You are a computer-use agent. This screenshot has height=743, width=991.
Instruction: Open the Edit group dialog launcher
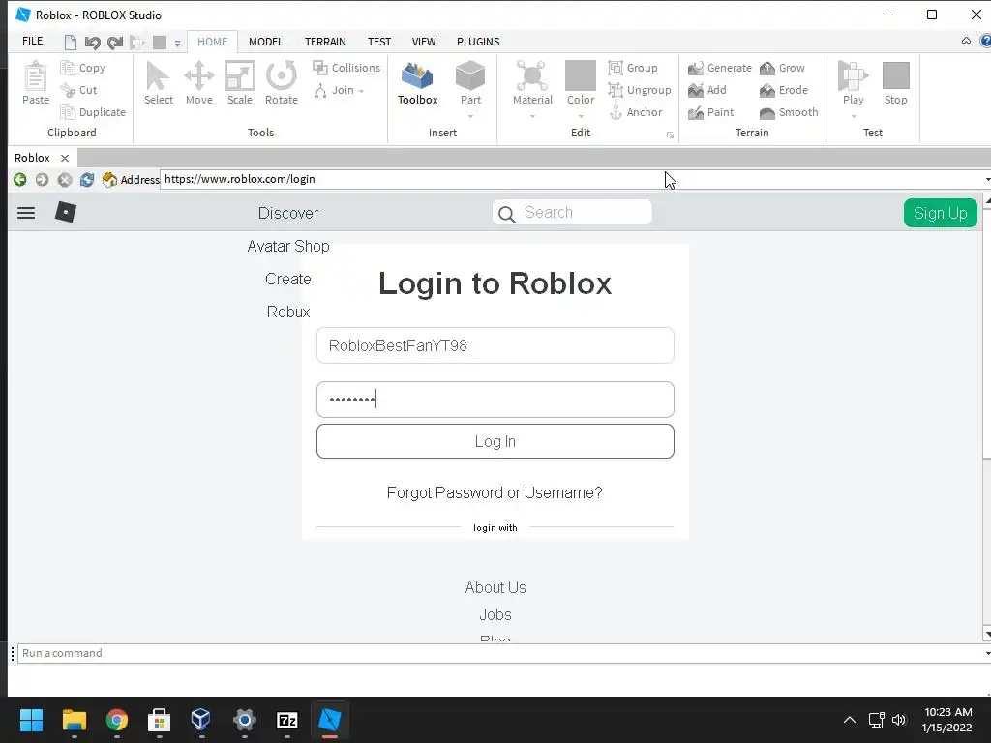click(x=670, y=135)
